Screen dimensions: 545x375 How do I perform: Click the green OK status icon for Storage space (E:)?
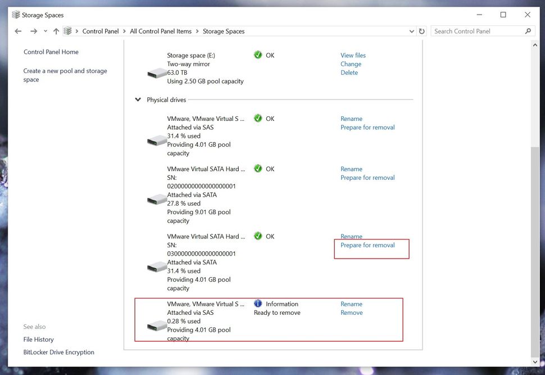pos(258,55)
